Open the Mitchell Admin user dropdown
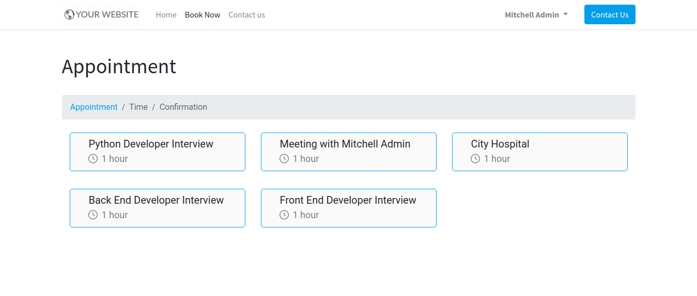Screen dimensions: 697x296 [x=536, y=15]
